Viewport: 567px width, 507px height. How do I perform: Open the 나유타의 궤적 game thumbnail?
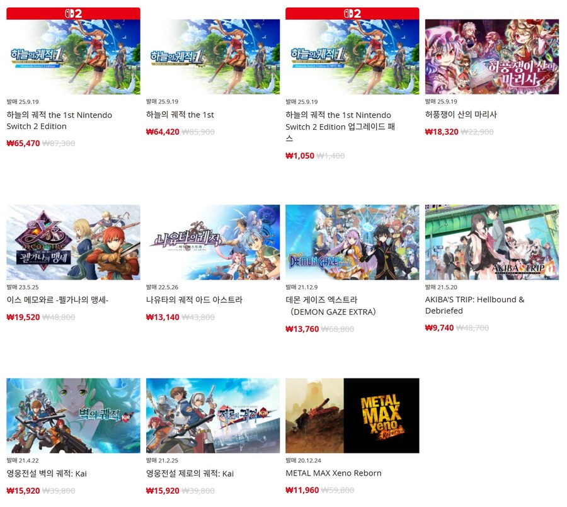[x=213, y=242]
